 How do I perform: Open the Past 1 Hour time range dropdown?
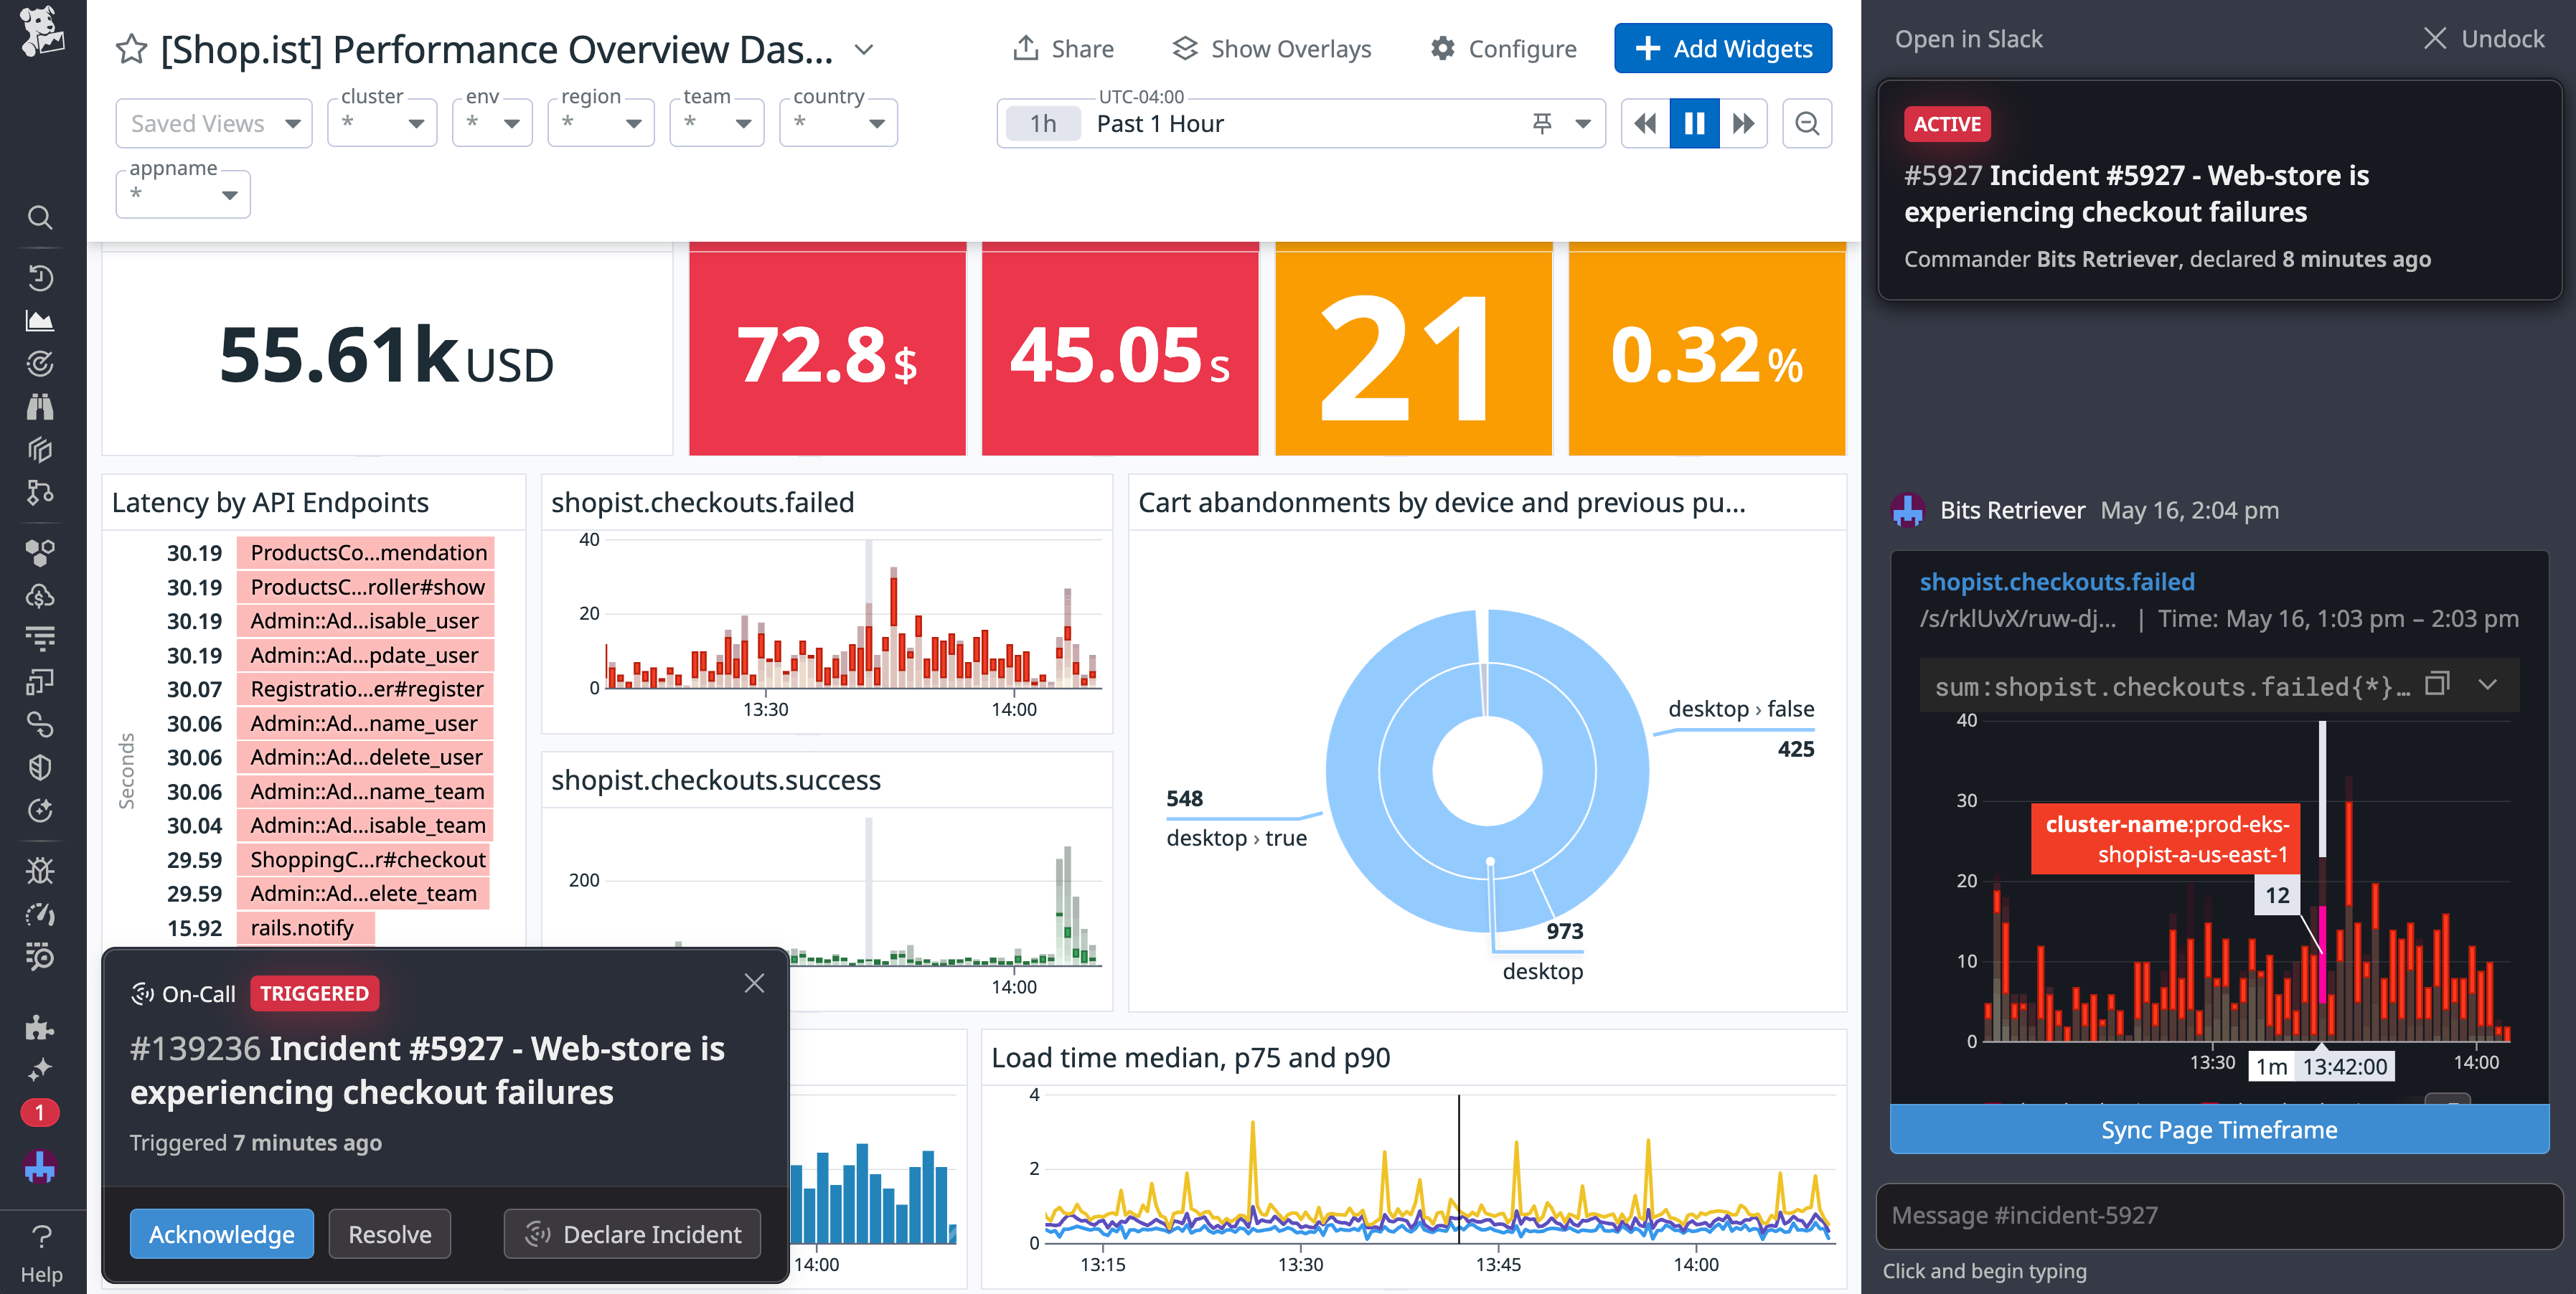coord(1583,123)
